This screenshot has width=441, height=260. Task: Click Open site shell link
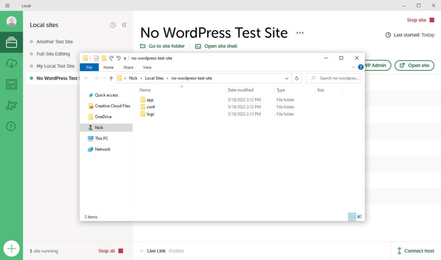[x=216, y=46]
